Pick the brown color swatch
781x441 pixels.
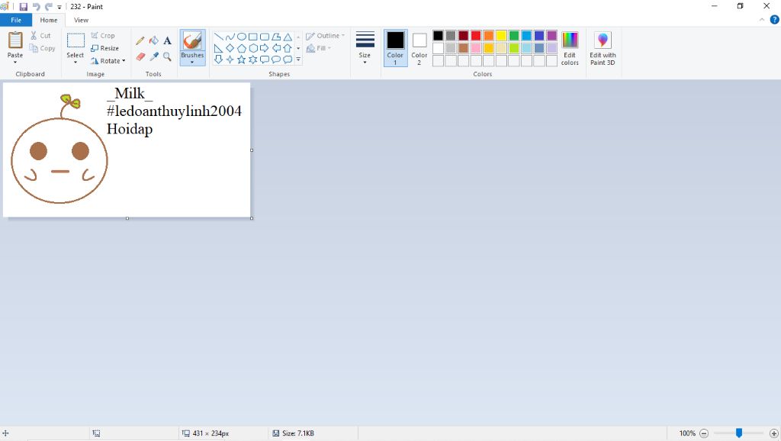(463, 48)
